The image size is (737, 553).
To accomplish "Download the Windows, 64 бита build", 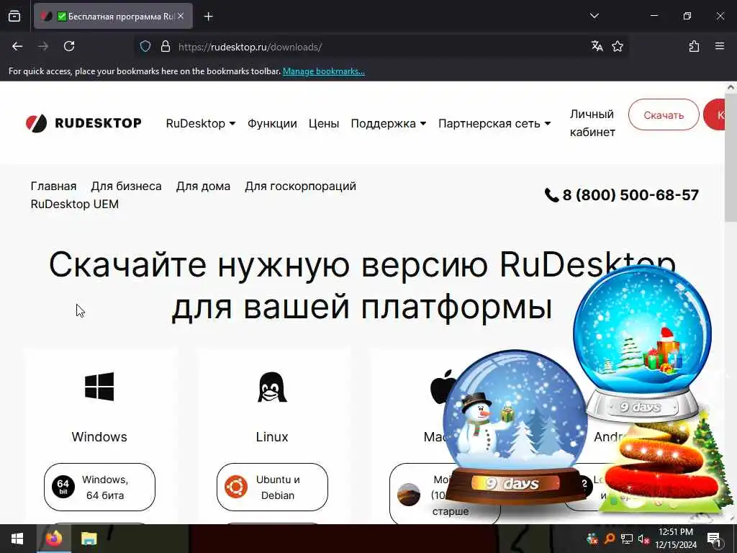I will click(99, 487).
